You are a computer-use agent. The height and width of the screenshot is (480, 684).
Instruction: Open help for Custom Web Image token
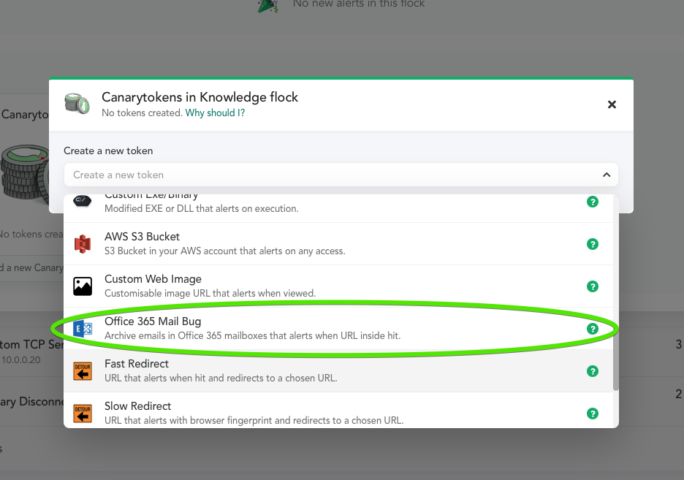(x=593, y=286)
